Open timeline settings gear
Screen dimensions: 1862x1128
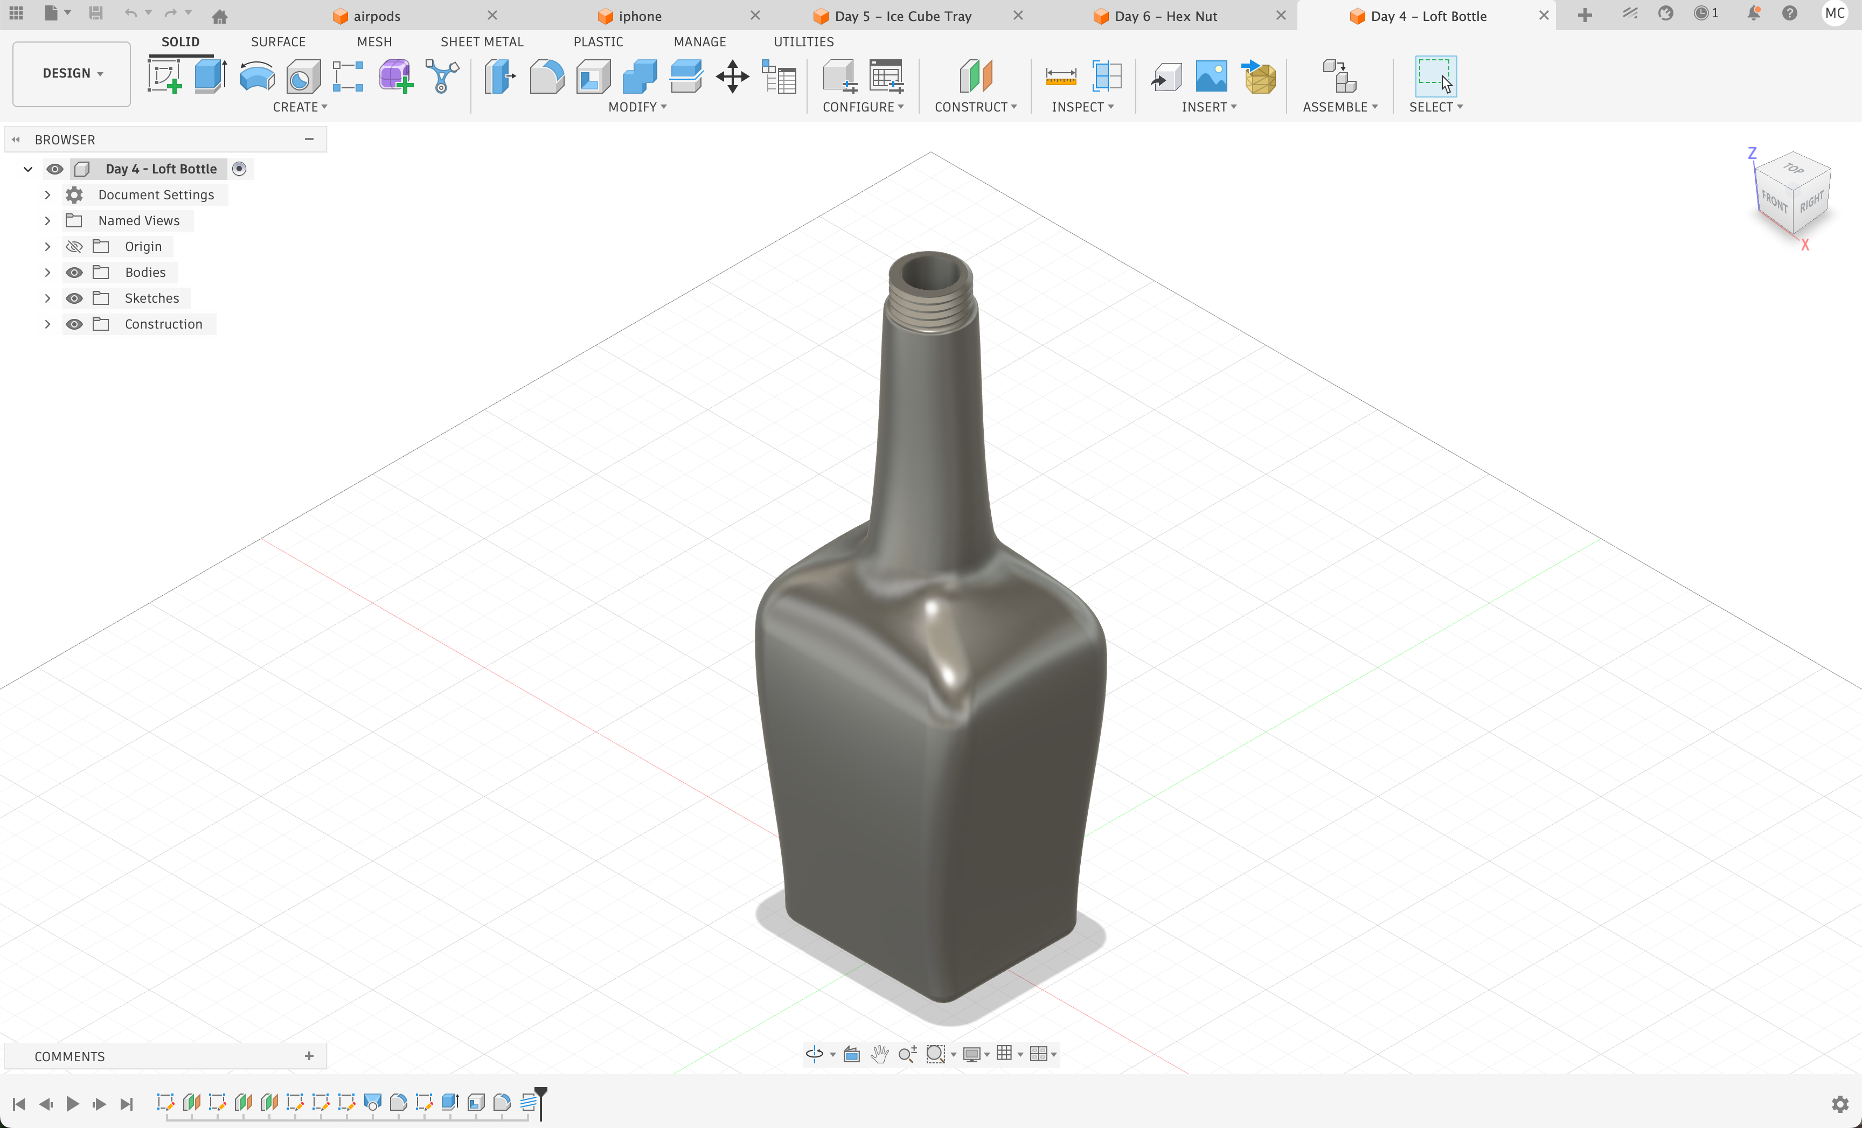1840,1104
